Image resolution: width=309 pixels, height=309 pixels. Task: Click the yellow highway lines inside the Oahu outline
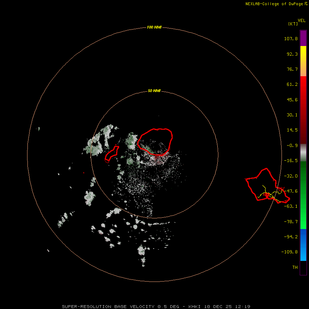pyautogui.click(x=271, y=194)
